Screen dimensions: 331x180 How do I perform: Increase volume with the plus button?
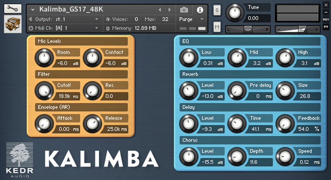[x=317, y=30]
